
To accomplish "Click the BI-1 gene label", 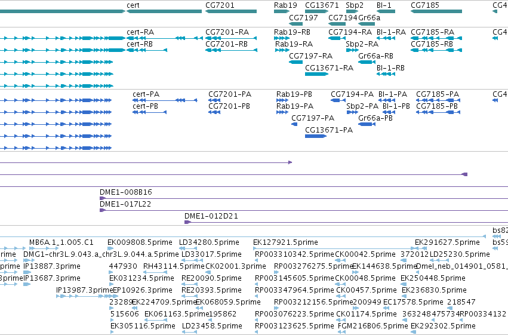I will pos(384,5).
